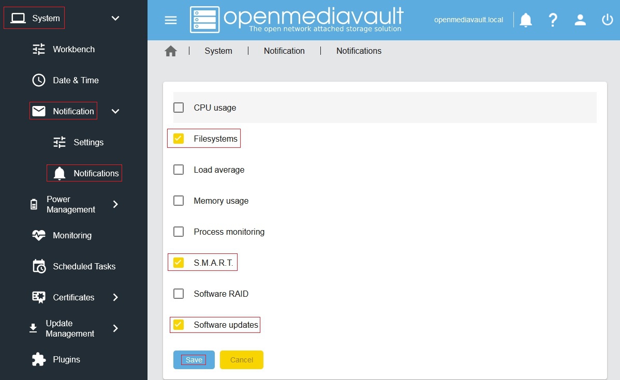Click the yellow Cancel button
The height and width of the screenshot is (380, 620).
241,360
